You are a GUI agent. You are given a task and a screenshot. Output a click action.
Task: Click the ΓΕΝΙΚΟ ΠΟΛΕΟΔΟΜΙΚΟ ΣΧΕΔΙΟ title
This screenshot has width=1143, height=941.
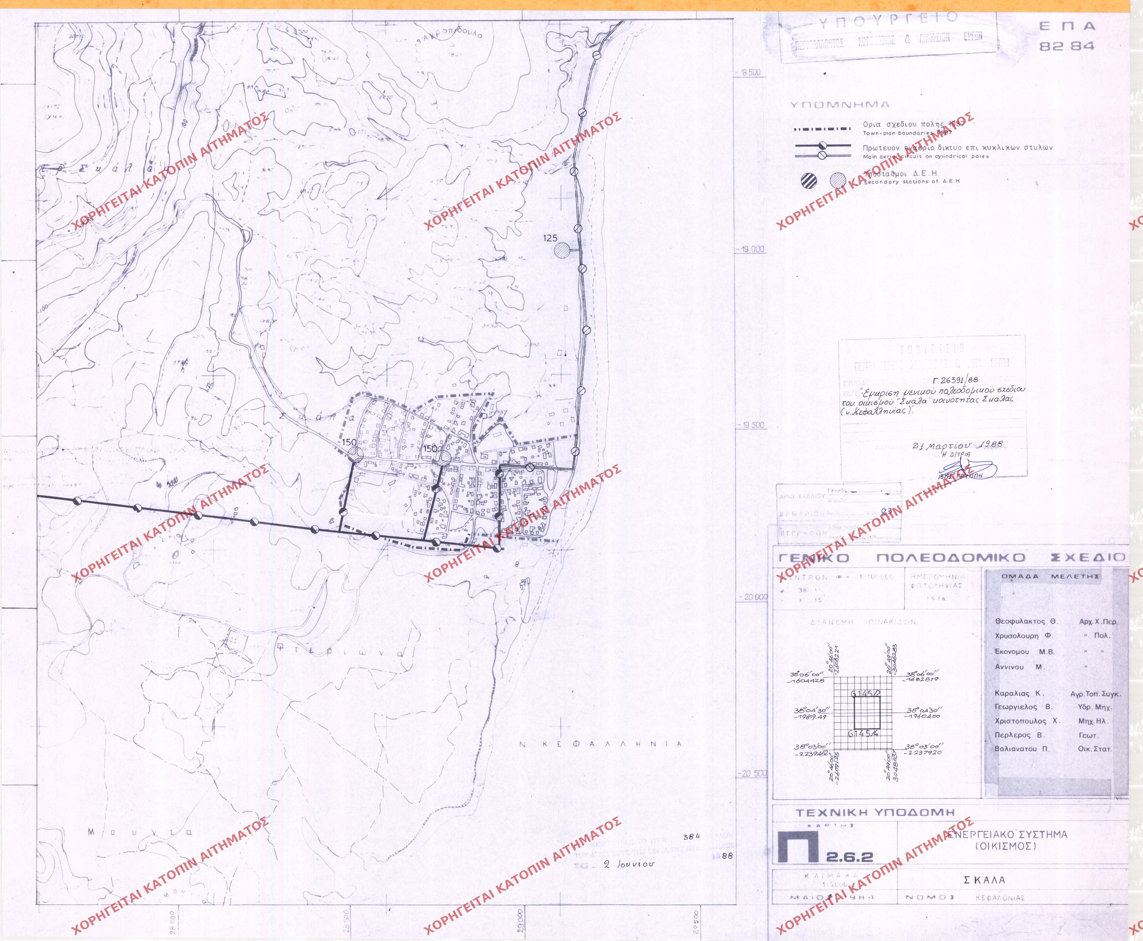[x=951, y=558]
